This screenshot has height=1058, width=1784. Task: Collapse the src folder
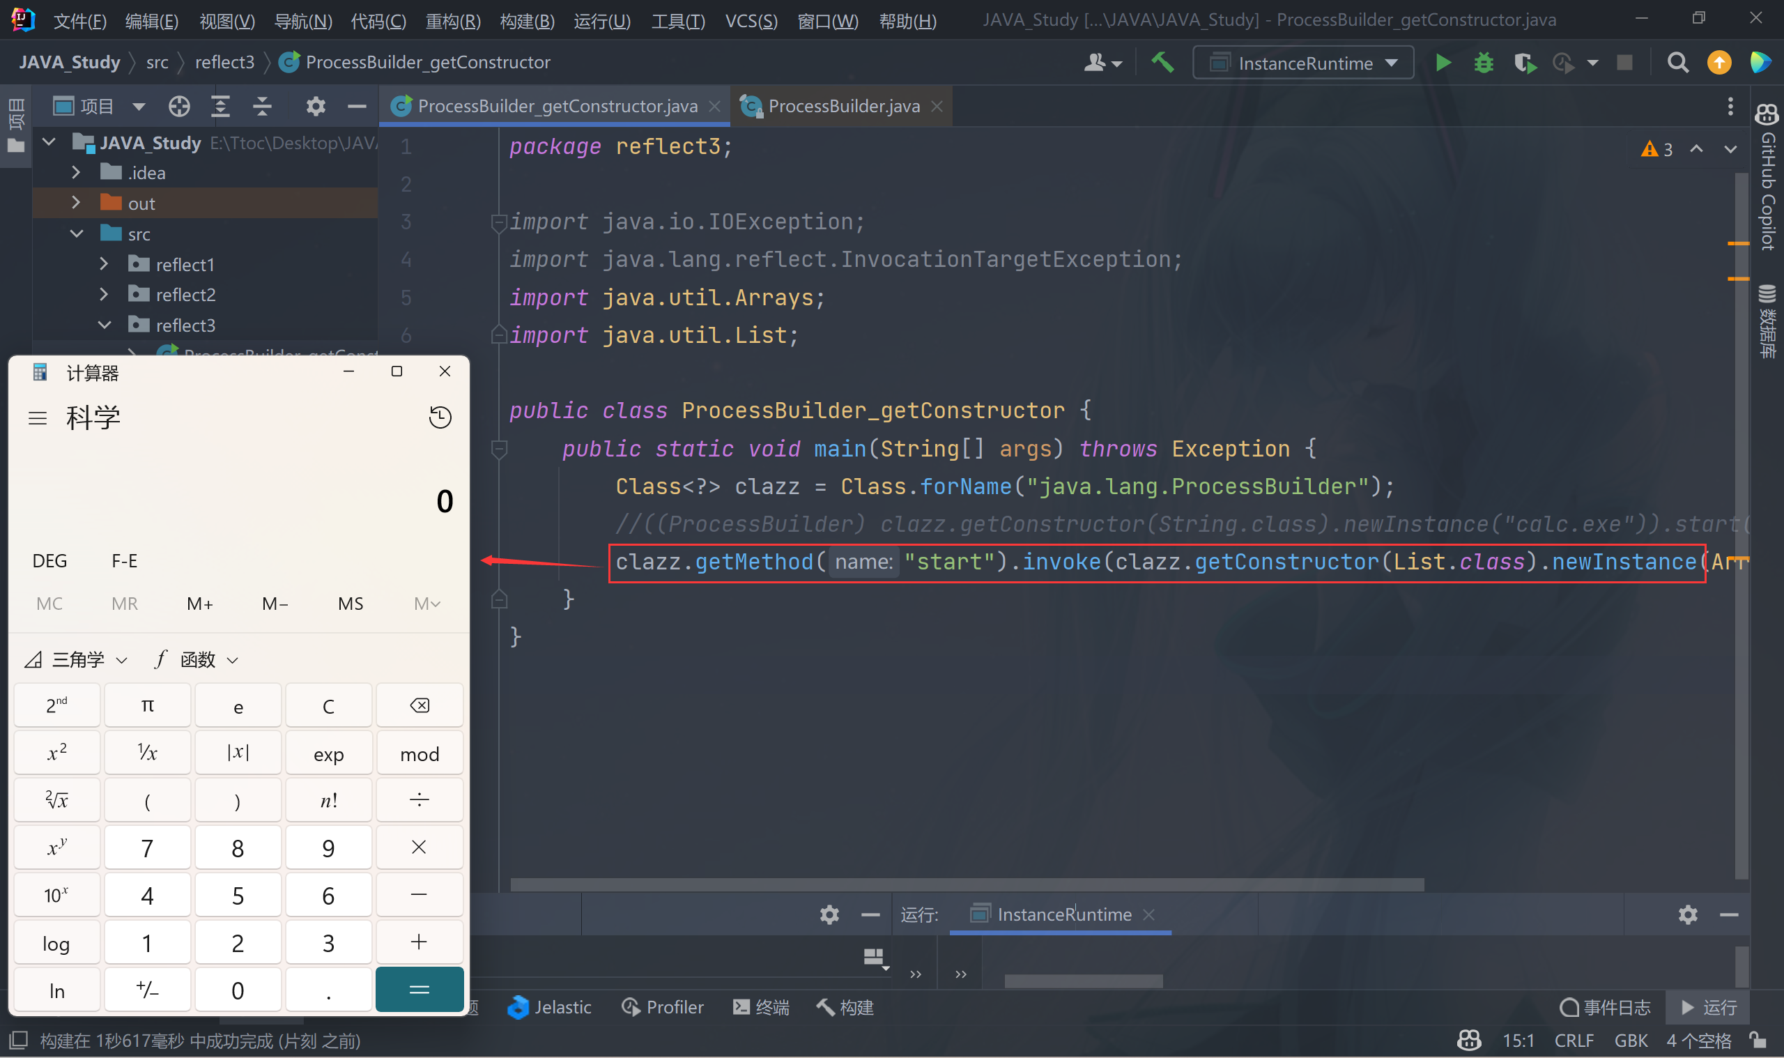75,233
